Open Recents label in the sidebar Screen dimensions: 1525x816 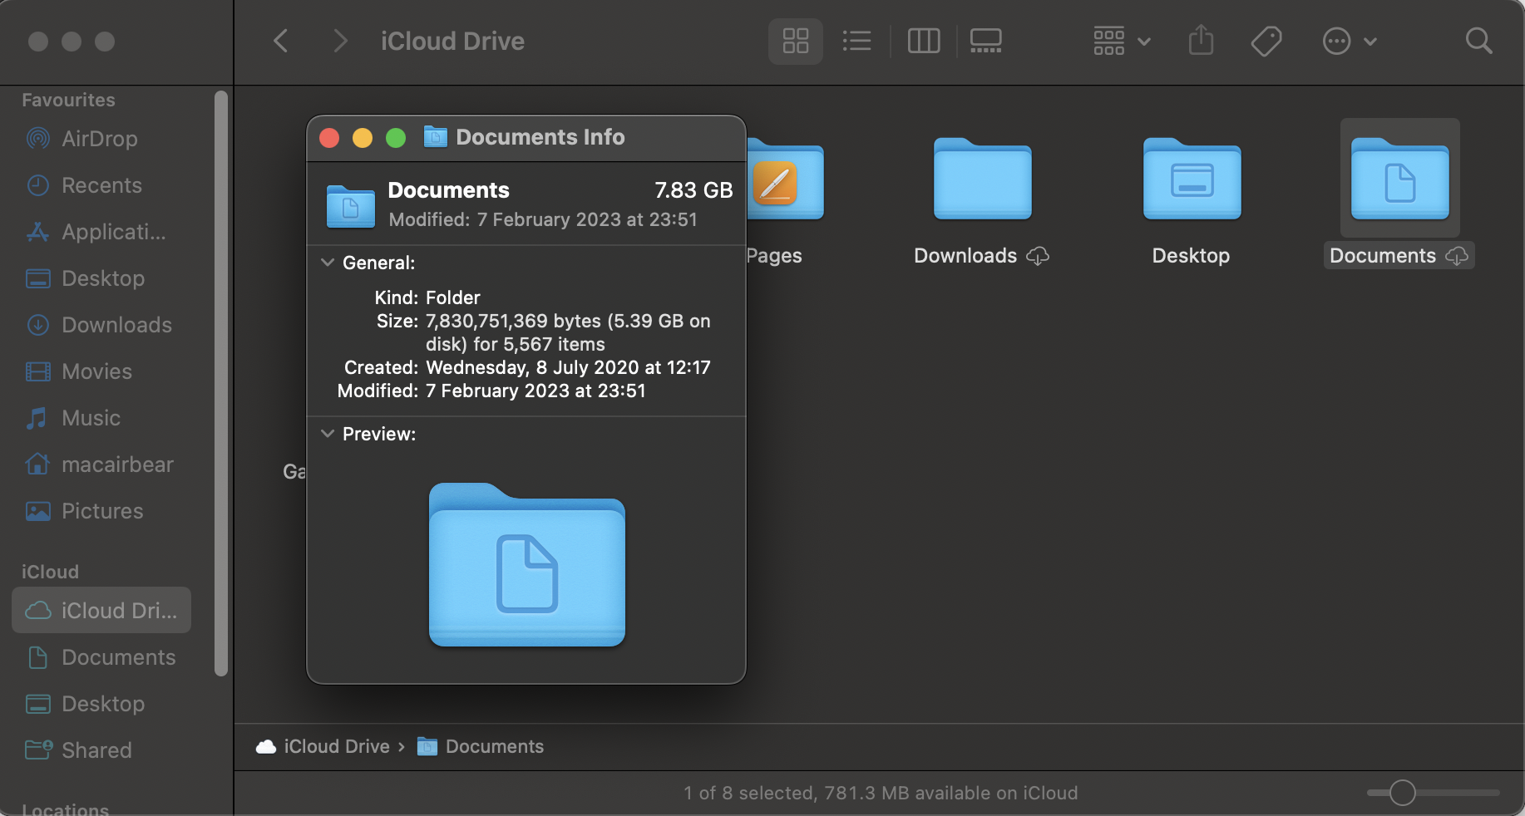(102, 185)
